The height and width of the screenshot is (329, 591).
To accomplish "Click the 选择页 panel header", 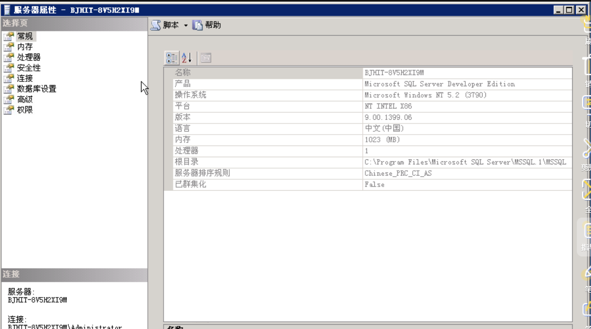I will [74, 23].
